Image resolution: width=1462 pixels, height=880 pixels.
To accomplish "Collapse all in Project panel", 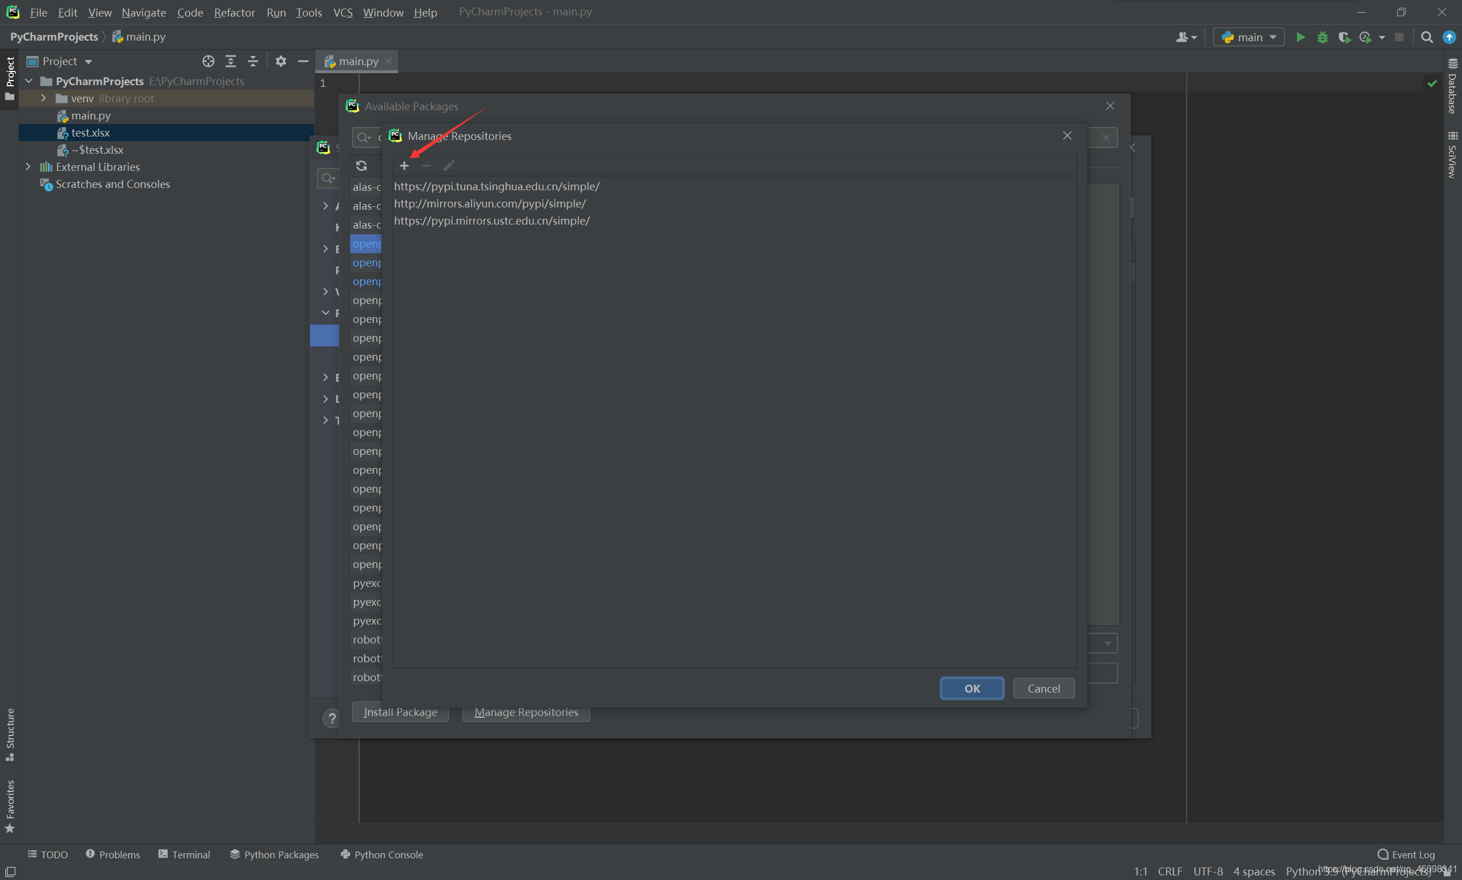I will click(253, 61).
